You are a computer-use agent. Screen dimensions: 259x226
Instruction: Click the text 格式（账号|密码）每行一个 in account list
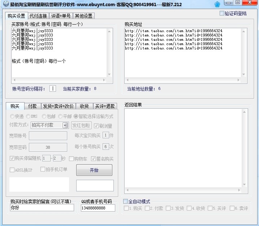pos(39,61)
